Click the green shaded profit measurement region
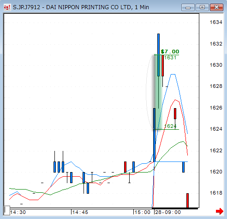227x219 pixels. (158, 92)
